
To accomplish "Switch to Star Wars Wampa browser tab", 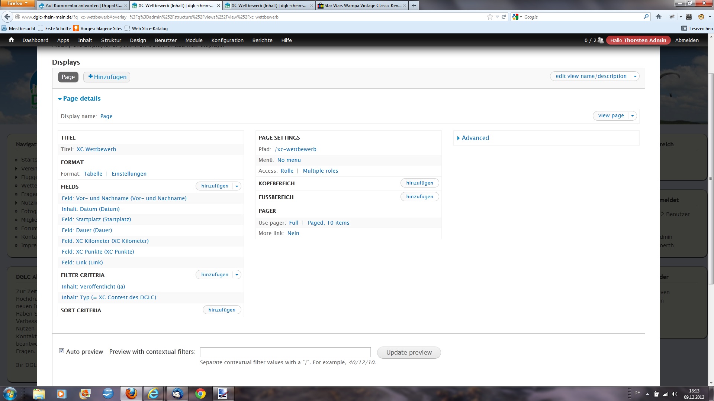I will point(362,6).
